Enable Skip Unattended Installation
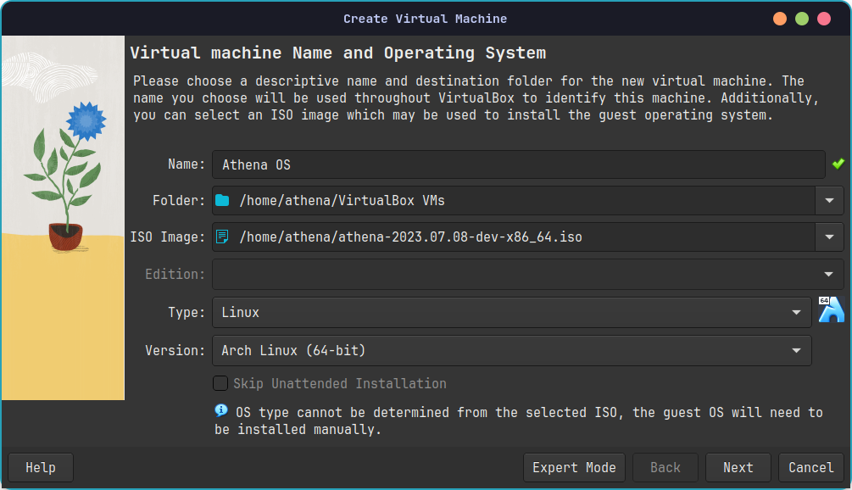This screenshot has width=852, height=490. coord(220,383)
